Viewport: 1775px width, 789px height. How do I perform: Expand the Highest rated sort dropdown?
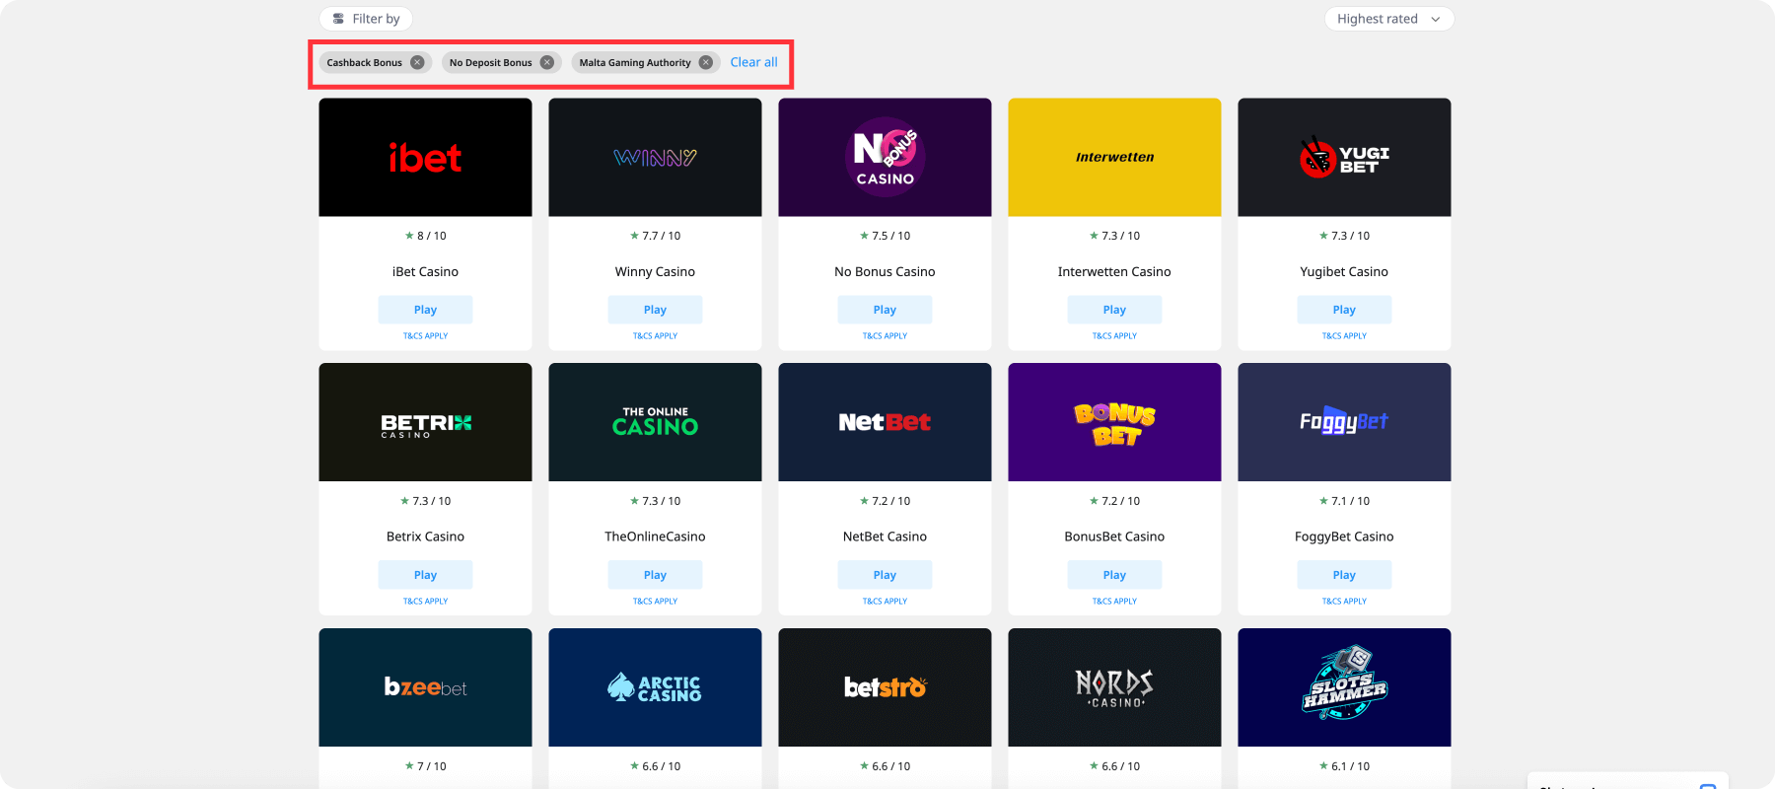tap(1388, 19)
